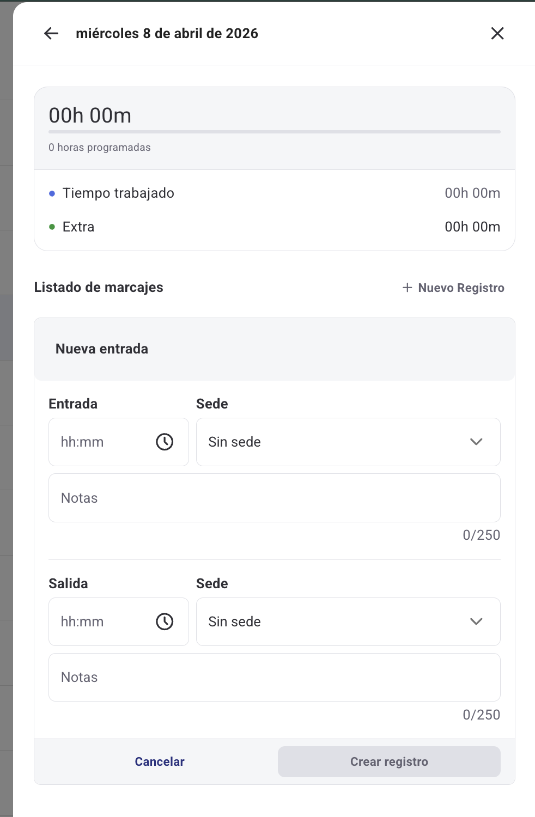Open the Entrada time picker clock icon

(165, 442)
